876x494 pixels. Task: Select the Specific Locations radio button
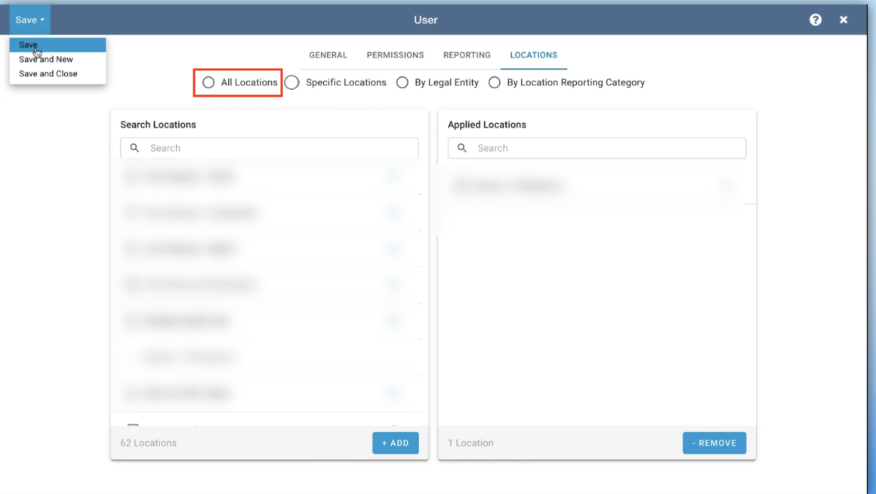(x=292, y=82)
